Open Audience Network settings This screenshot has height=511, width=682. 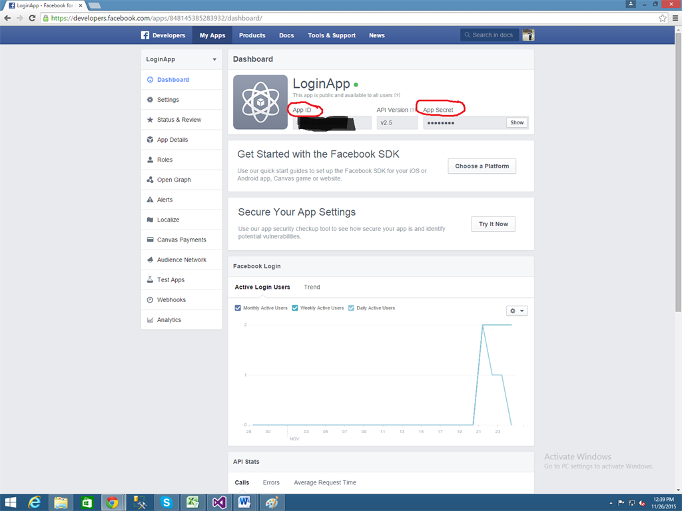(x=181, y=259)
